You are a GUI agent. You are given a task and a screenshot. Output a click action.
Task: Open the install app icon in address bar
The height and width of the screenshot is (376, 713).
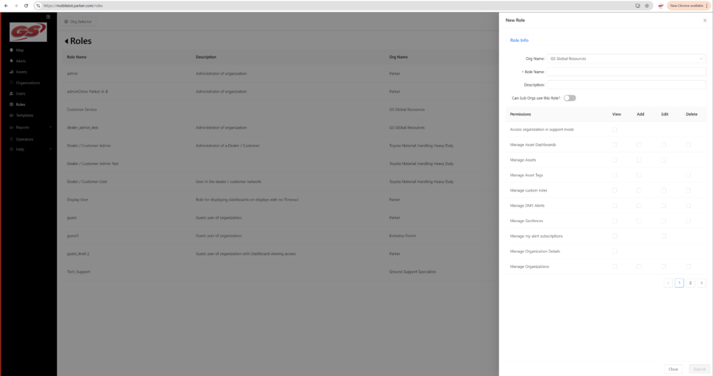(637, 6)
